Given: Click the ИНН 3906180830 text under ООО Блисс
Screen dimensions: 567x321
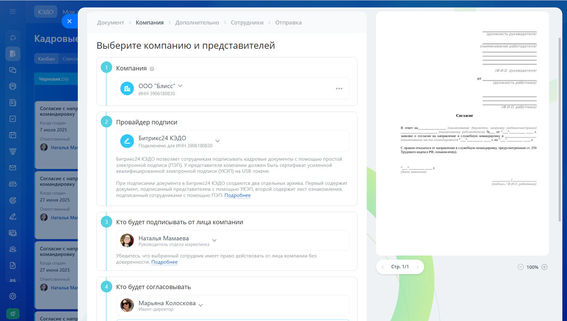Looking at the screenshot, I should [x=156, y=94].
